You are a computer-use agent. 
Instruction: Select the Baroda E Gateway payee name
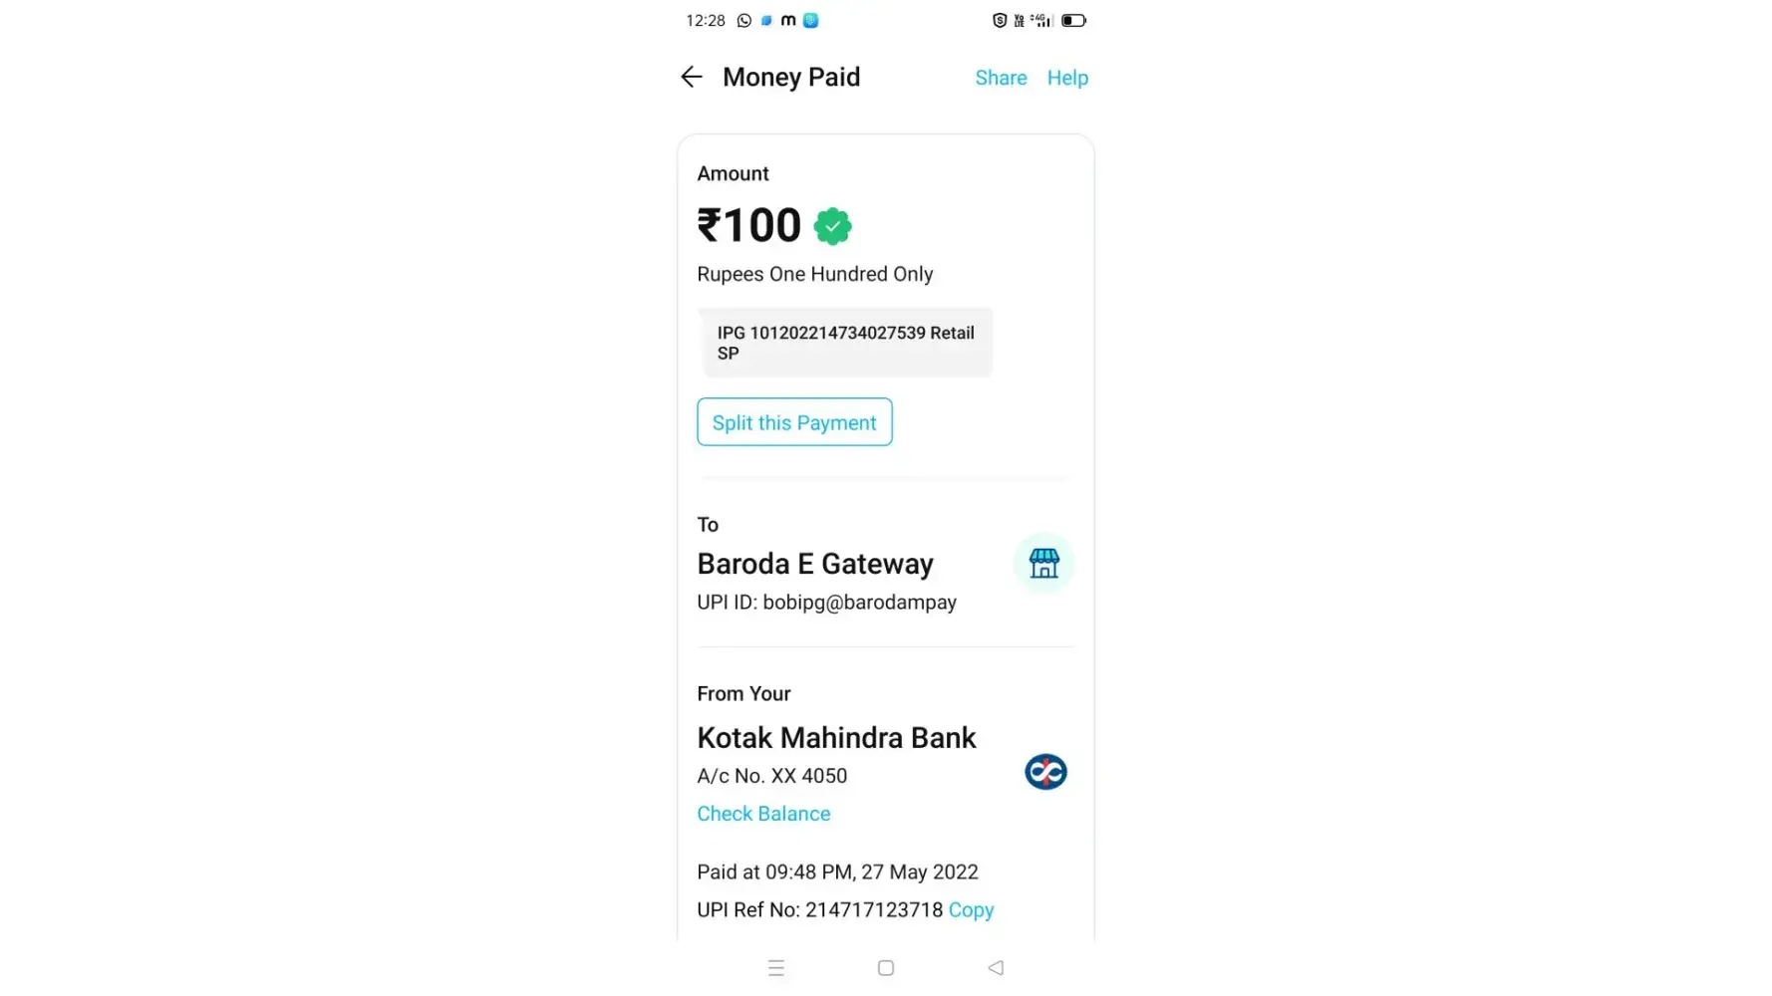tap(815, 564)
